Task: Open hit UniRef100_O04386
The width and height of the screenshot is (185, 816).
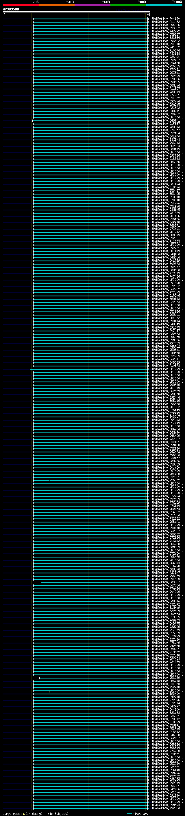Action: tap(166, 25)
